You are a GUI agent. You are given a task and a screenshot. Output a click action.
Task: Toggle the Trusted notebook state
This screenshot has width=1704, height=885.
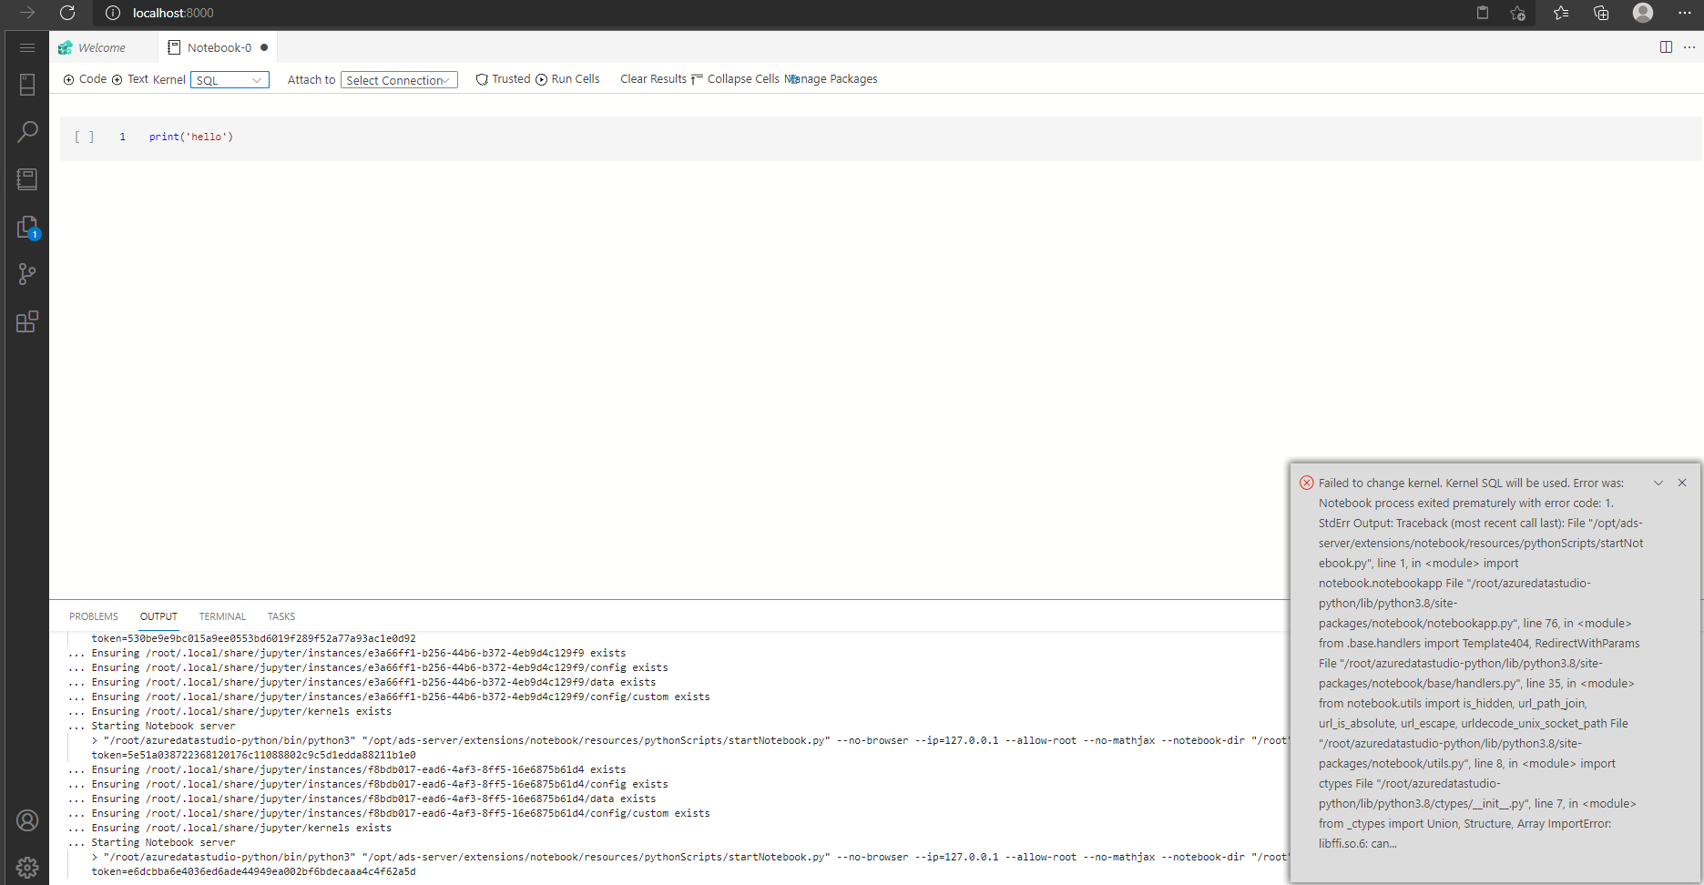503,79
